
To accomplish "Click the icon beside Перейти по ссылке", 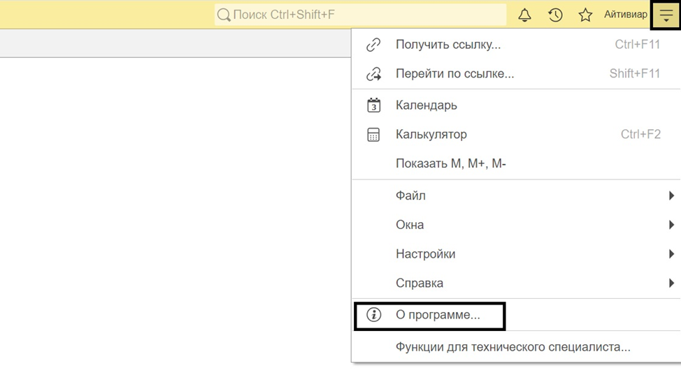I will [374, 73].
